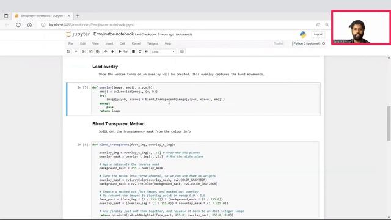The image size is (391, 220).
Task: Rename notebook via Emojinator-notebook title
Action: (114, 34)
